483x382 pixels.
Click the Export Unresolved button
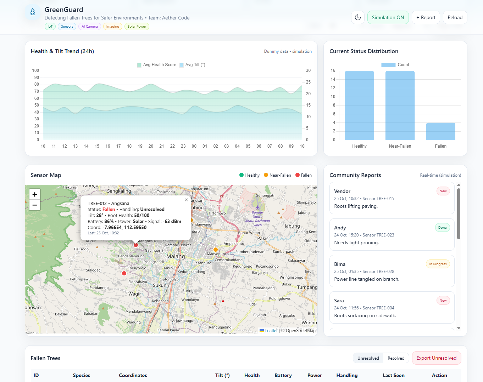(x=436, y=358)
